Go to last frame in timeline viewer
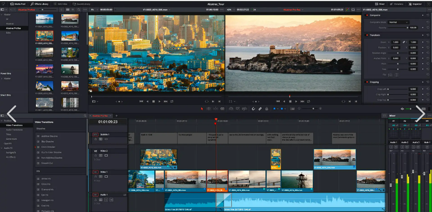Viewport: 432px width, 212px height. tap(302, 101)
